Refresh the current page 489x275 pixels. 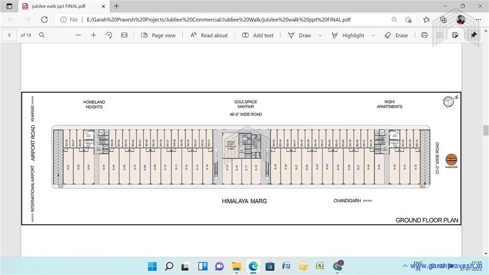click(x=44, y=20)
